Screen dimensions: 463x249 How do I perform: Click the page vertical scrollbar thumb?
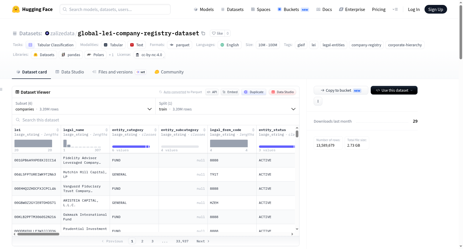tap(461, 32)
